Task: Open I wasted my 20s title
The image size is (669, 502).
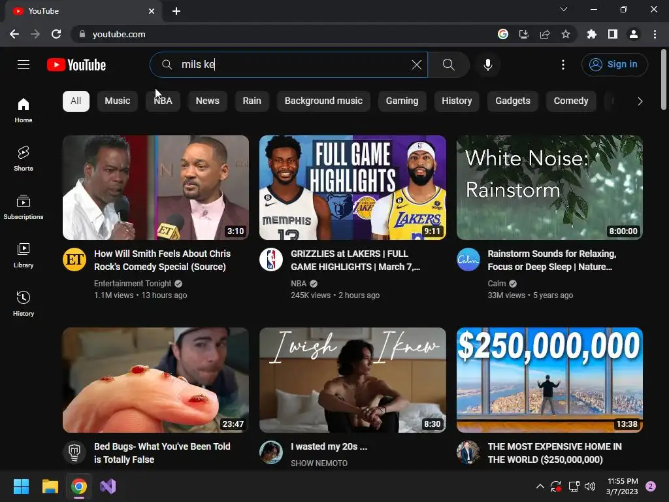Action: 329,446
